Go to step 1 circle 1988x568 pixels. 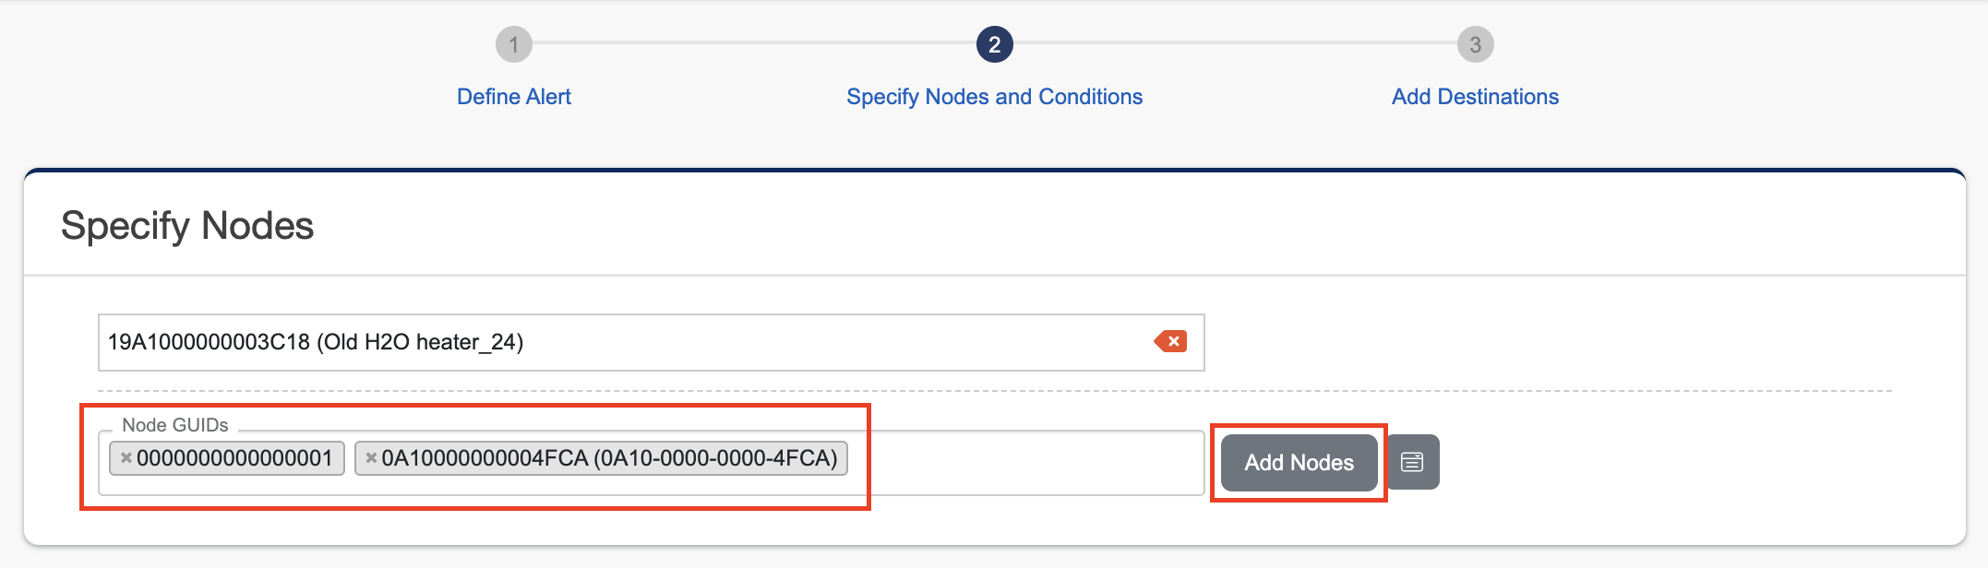(514, 44)
